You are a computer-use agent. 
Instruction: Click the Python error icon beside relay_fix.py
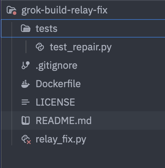[26, 140]
